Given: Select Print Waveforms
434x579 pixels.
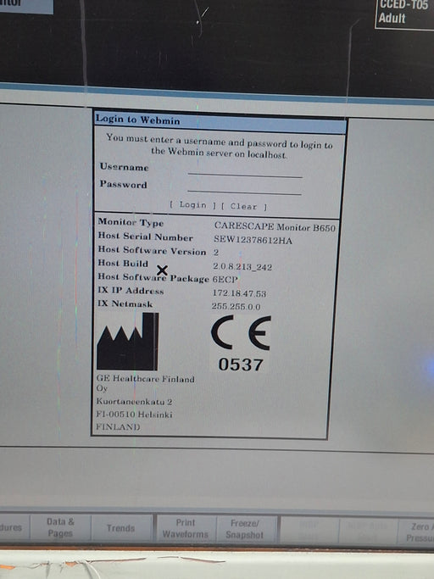Looking at the screenshot, I should (x=186, y=528).
